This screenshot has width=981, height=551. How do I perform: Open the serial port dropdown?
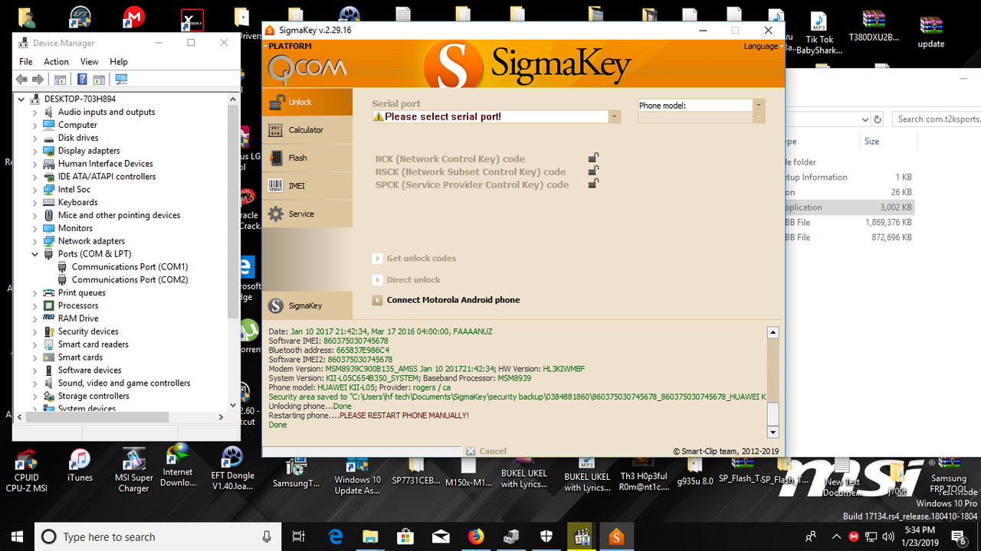(615, 117)
